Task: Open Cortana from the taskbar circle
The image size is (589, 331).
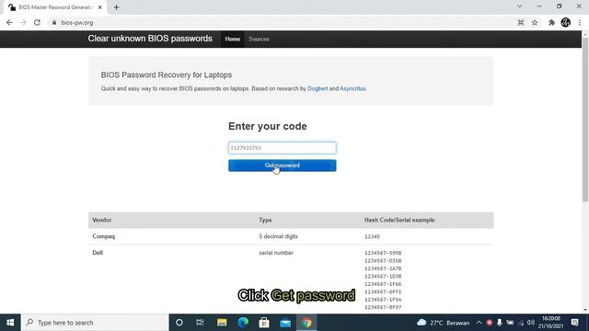Action: (x=179, y=323)
